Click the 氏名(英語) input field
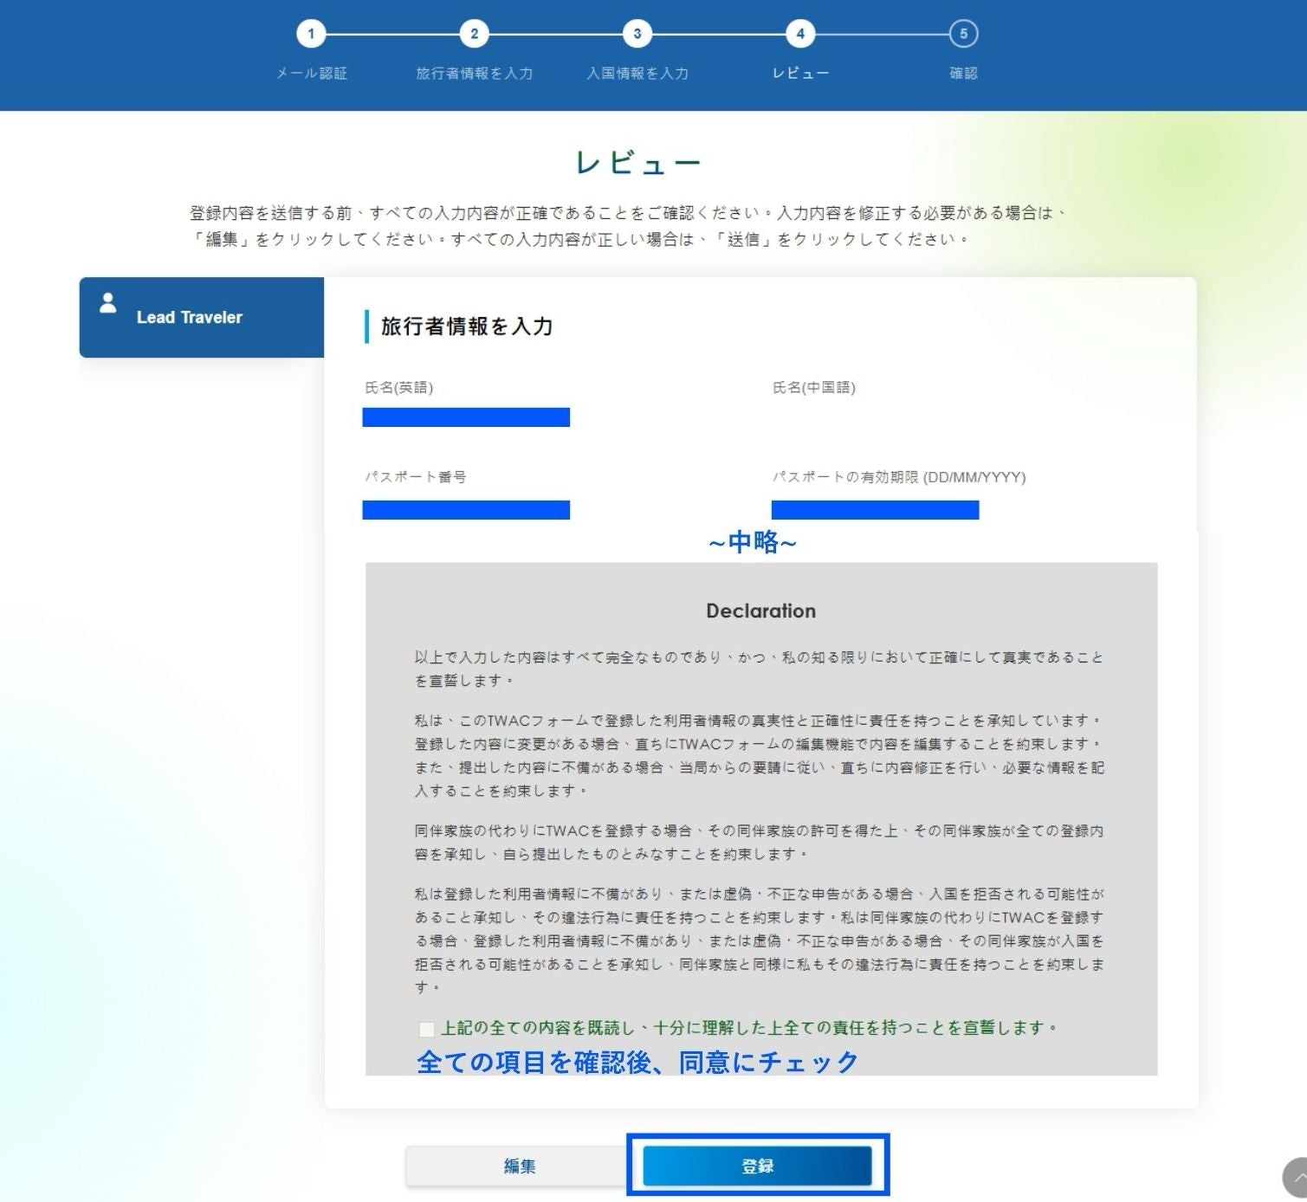Viewport: 1307px width, 1202px height. coord(466,417)
